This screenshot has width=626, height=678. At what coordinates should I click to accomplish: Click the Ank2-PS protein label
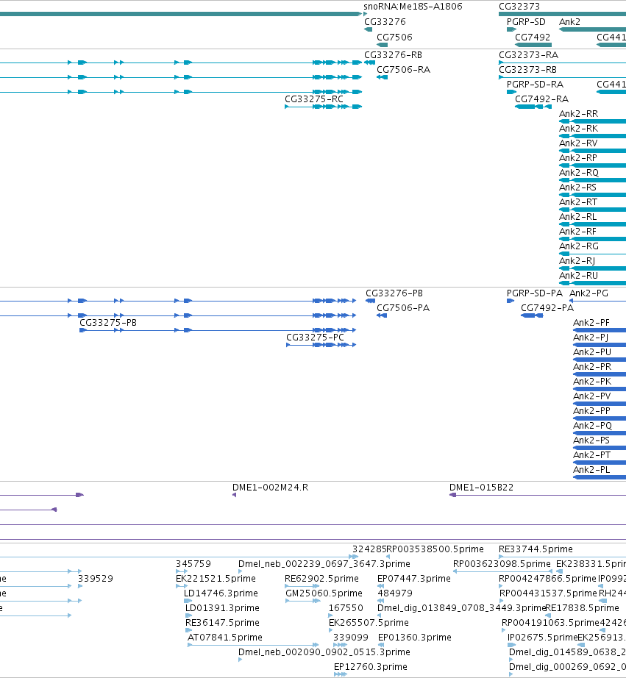[591, 440]
